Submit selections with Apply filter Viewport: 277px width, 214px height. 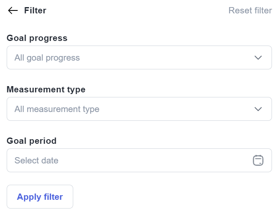[40, 197]
